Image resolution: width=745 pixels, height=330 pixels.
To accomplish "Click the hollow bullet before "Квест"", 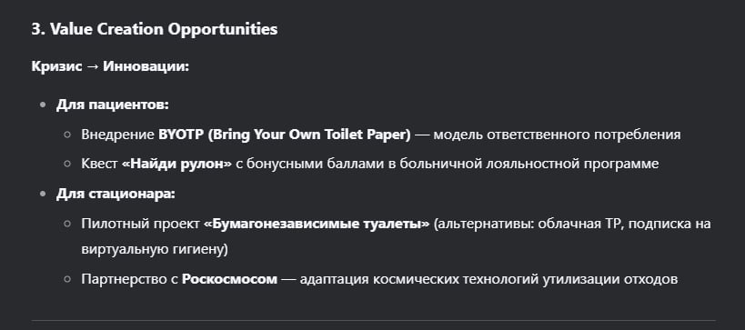I will point(67,165).
